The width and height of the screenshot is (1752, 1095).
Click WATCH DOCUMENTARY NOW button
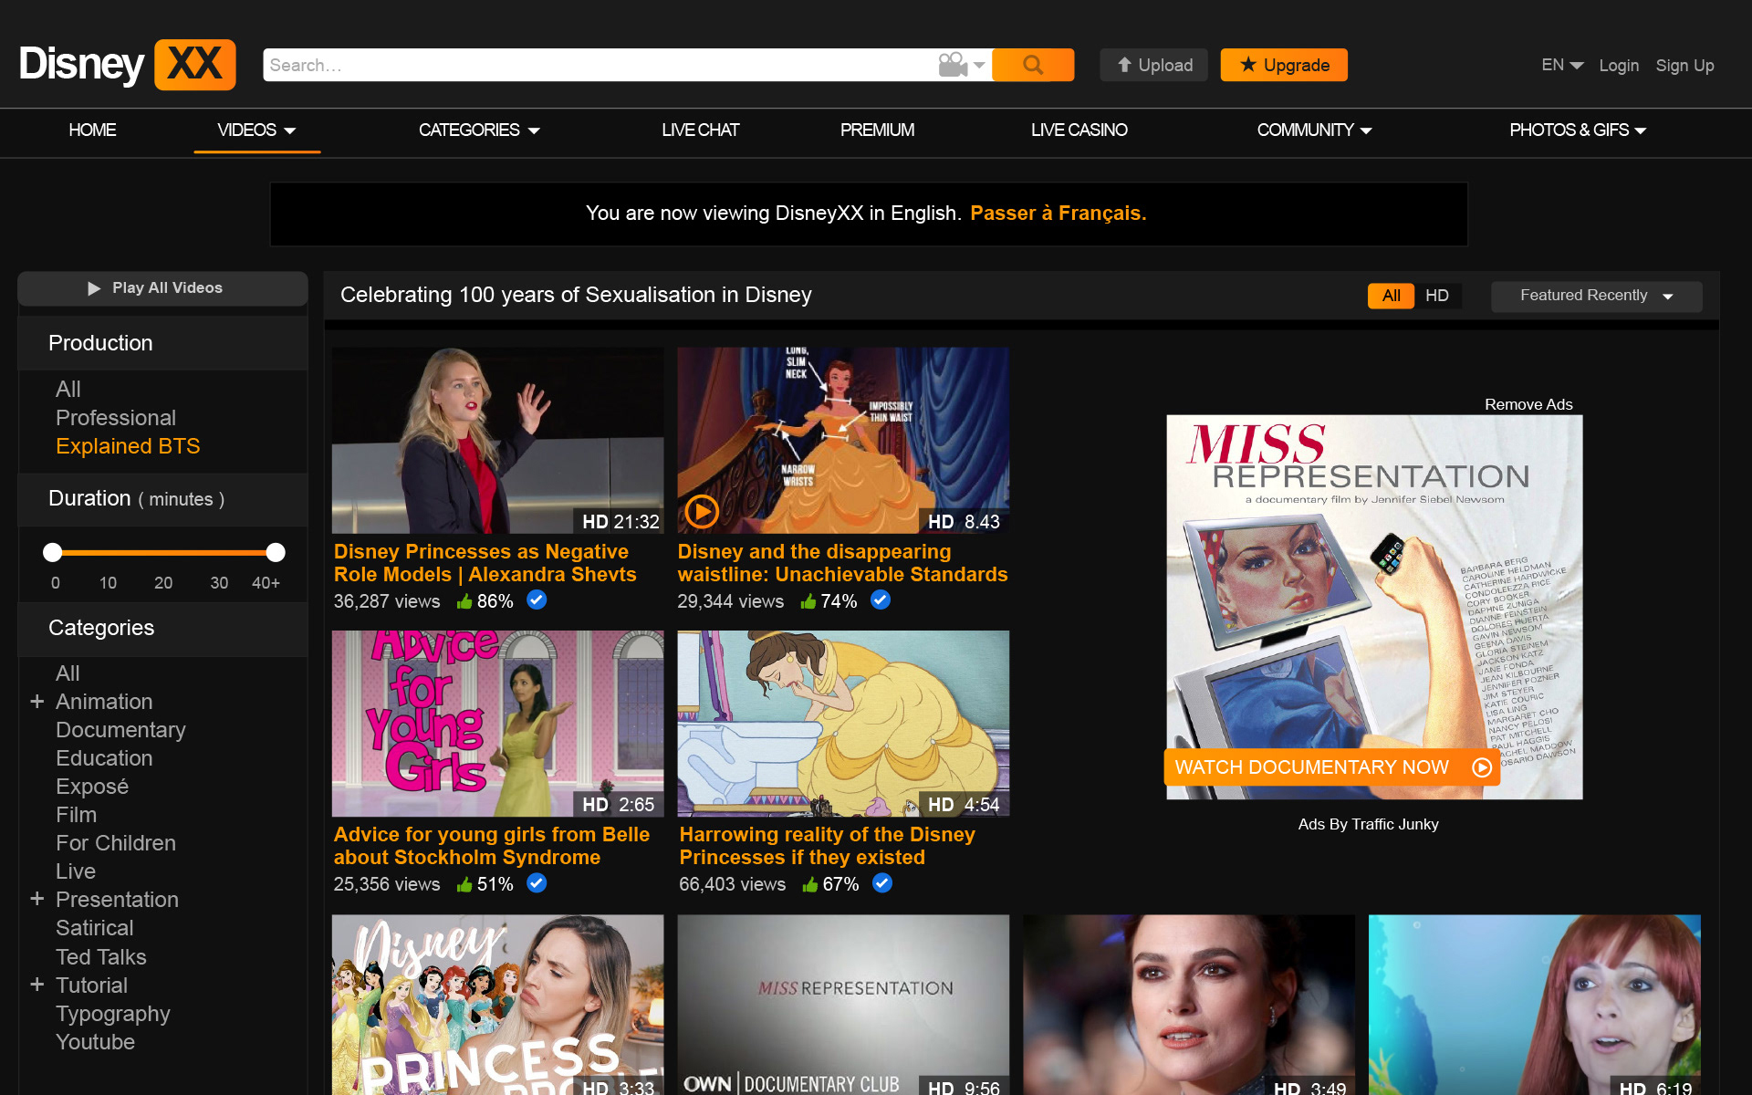[1332, 767]
